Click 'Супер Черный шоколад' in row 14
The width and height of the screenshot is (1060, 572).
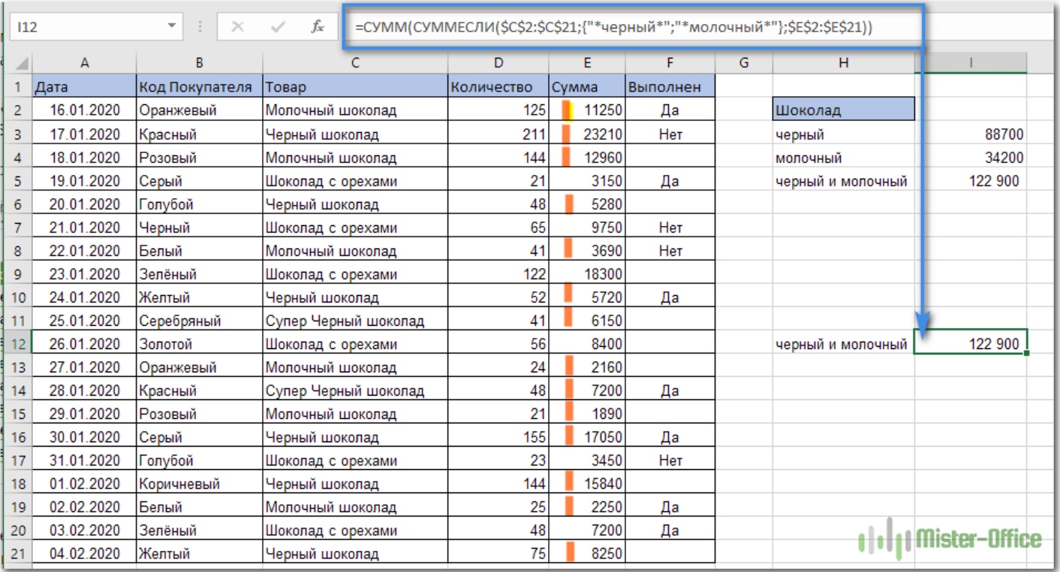pos(355,391)
